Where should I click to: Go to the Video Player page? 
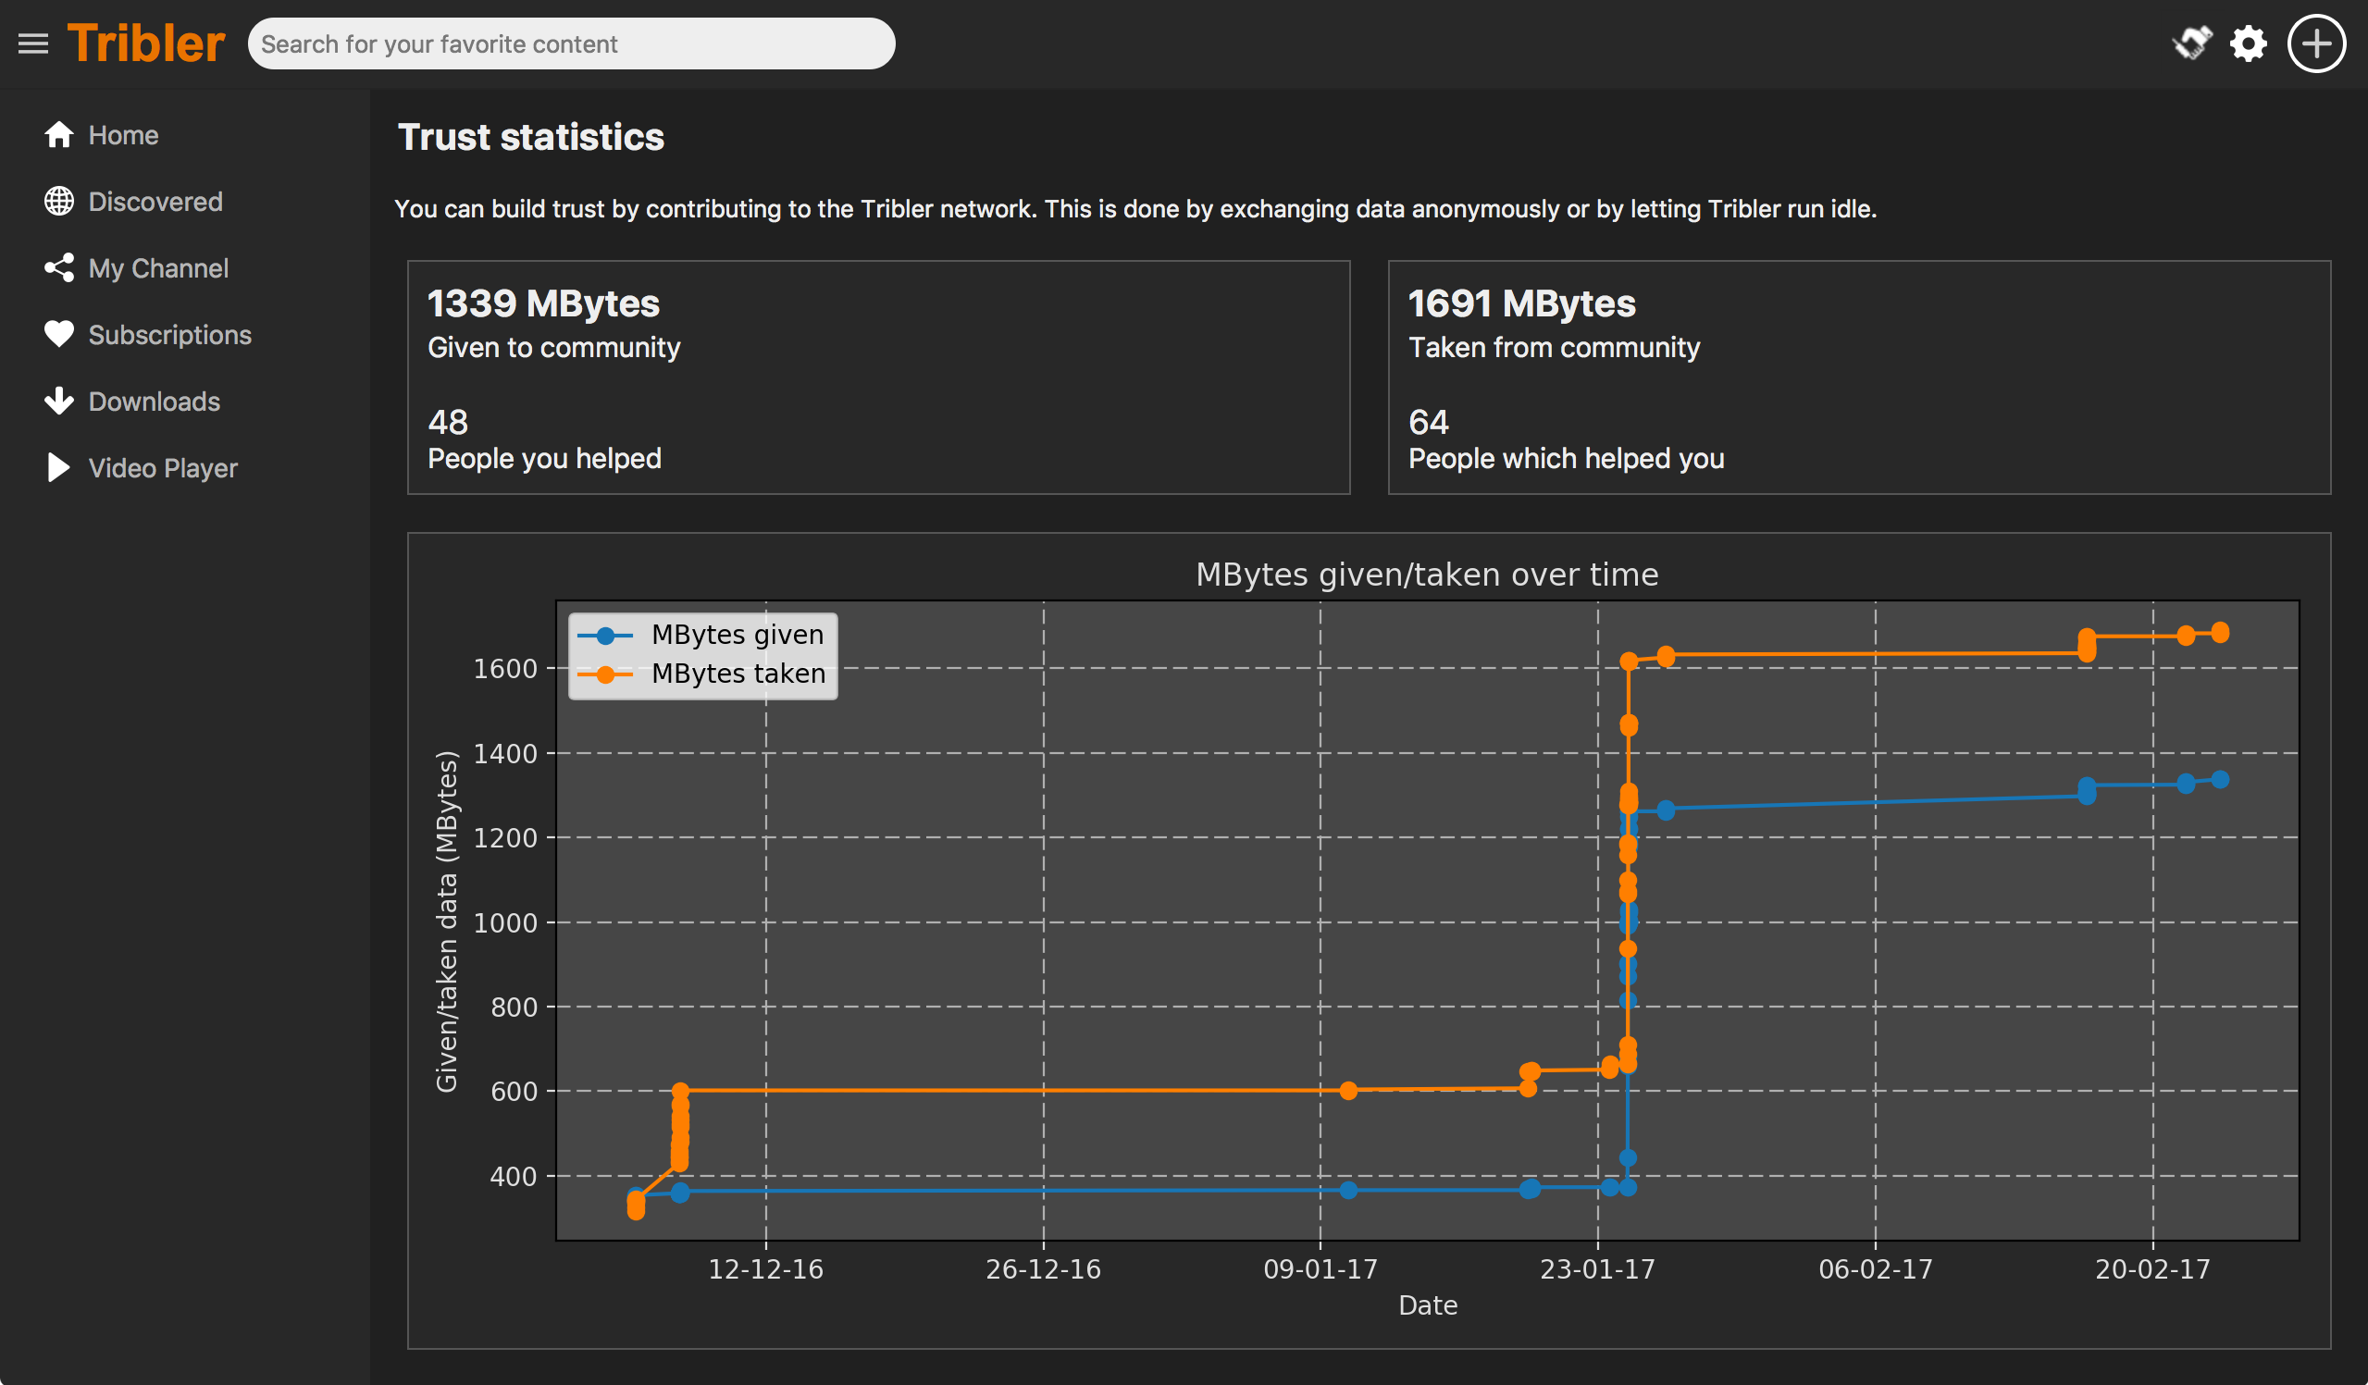163,468
